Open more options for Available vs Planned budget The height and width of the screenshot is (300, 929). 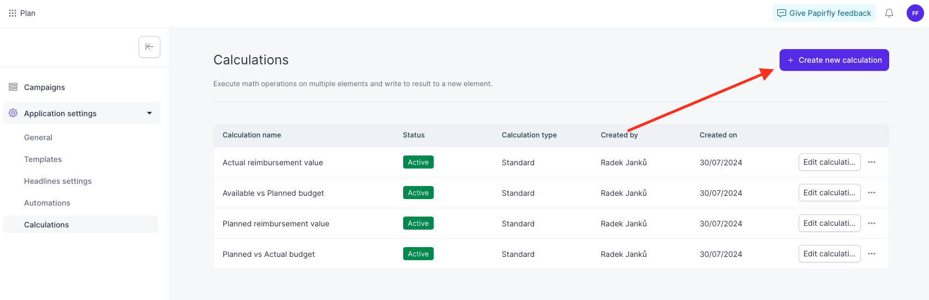pos(872,193)
